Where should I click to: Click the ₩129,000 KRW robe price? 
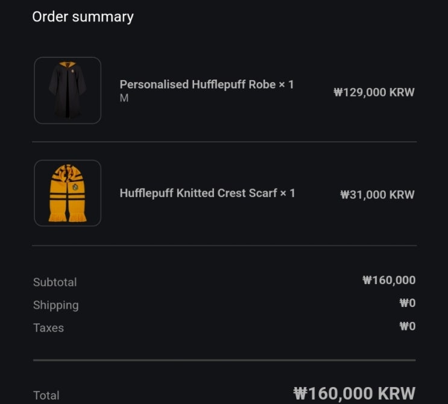[374, 92]
